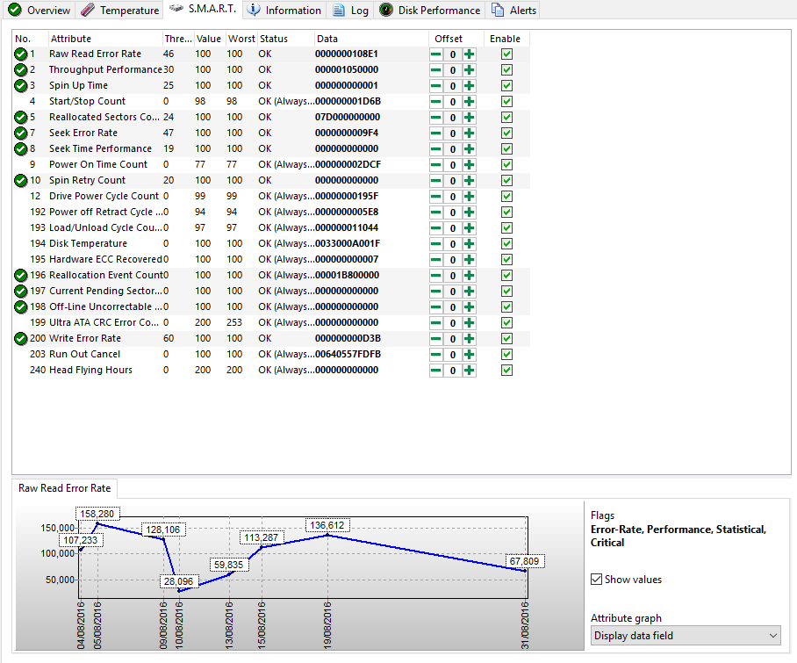Toggle Enable checkbox for Disk Temperature
This screenshot has width=797, height=663.
[506, 243]
